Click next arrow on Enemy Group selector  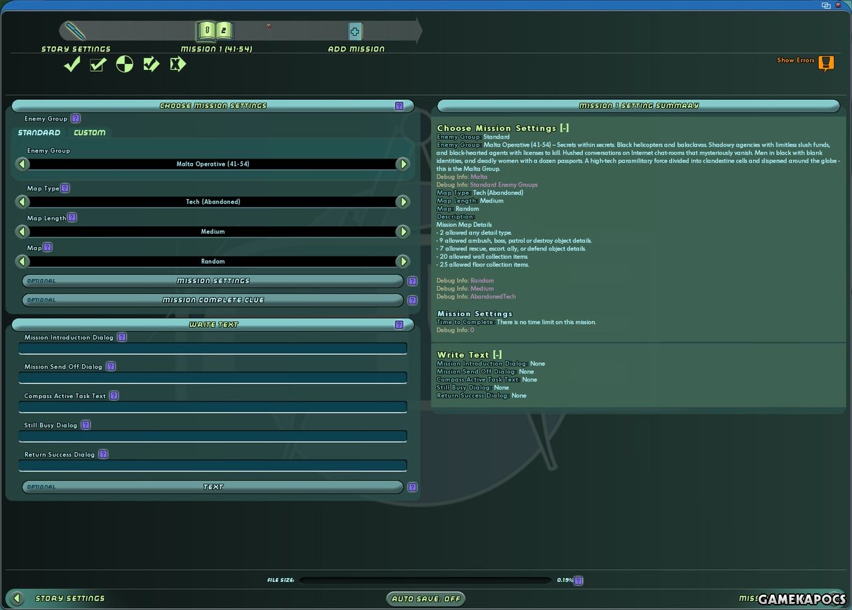403,164
